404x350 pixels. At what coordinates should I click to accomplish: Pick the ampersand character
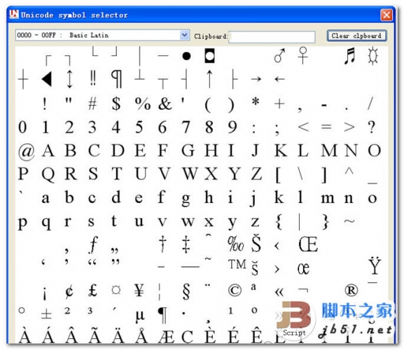[x=165, y=104]
